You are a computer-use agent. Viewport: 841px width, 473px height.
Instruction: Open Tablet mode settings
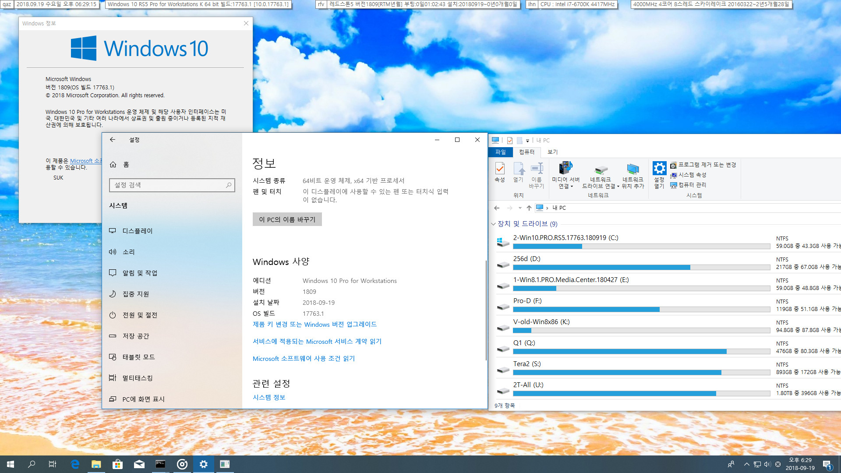pyautogui.click(x=172, y=357)
